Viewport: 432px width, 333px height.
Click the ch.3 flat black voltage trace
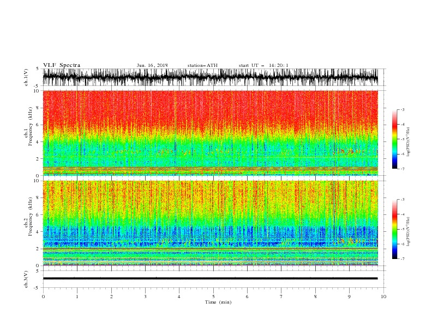click(x=210, y=279)
